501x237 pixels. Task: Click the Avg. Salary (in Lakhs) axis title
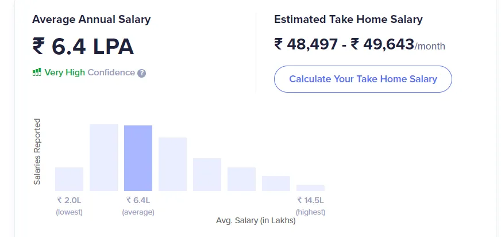coord(256,220)
